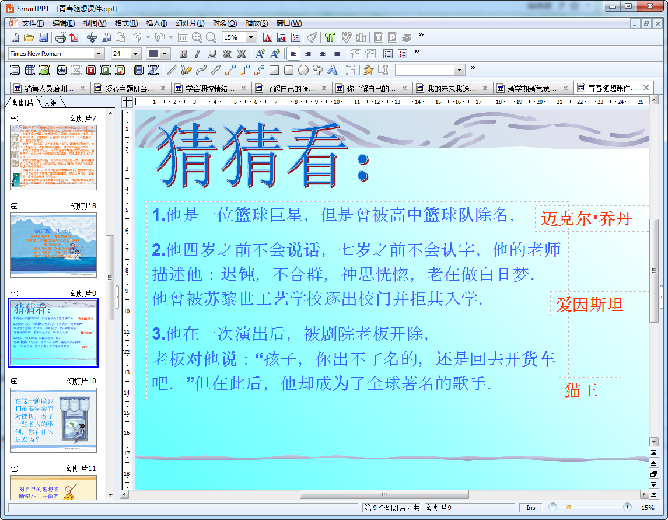Decrease font size with A down-arrow

click(275, 54)
